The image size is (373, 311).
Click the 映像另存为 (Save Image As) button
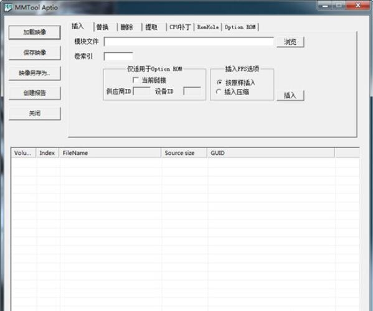pyautogui.click(x=34, y=73)
